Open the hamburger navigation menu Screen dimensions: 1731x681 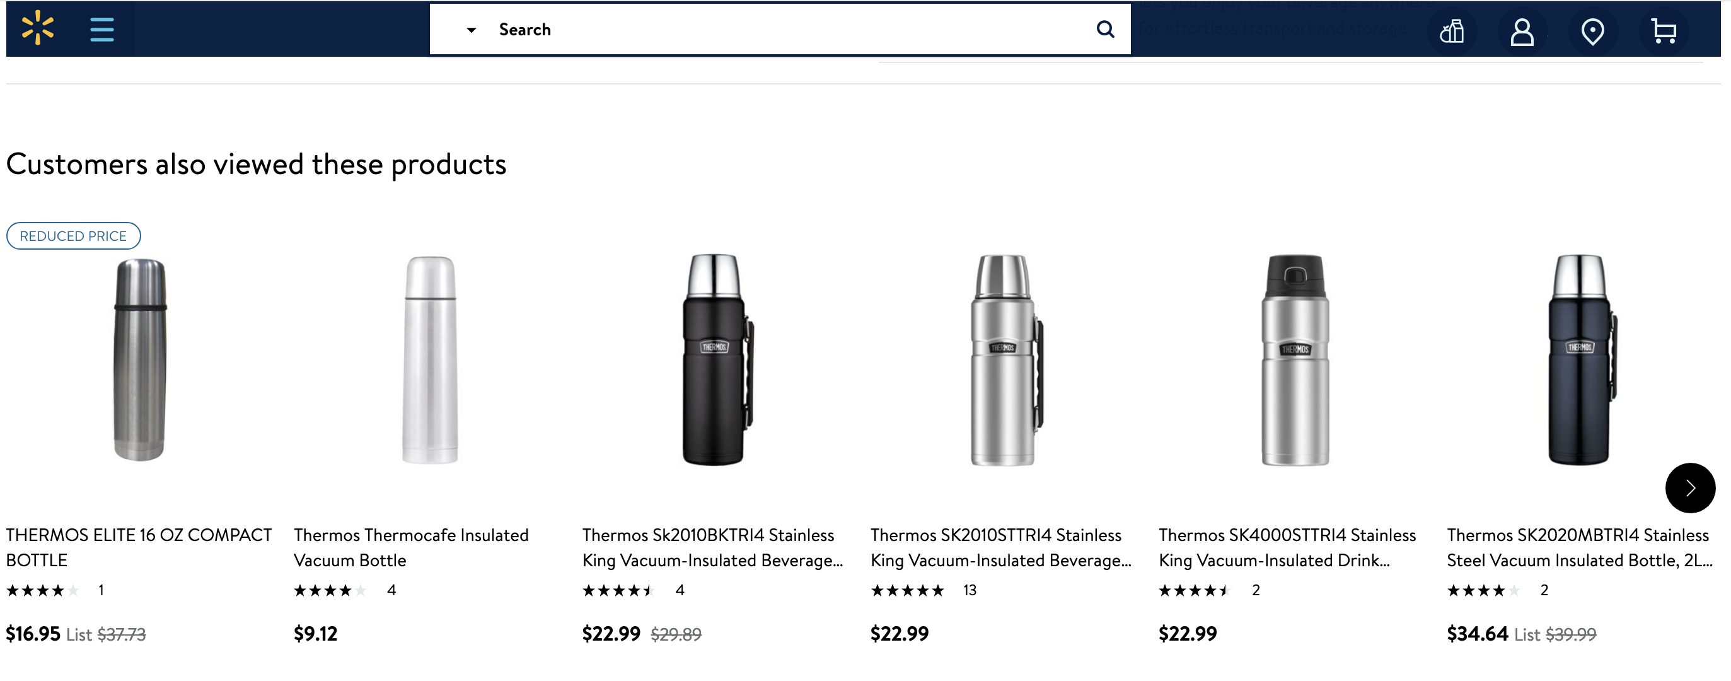(101, 30)
